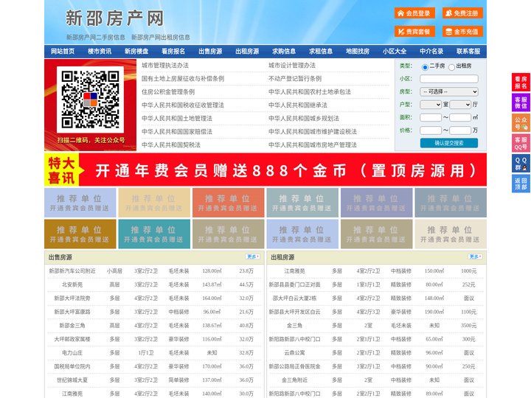Image resolution: width=531 pixels, height=398 pixels.
Task: Click the QR code image
Action: pyautogui.click(x=90, y=99)
